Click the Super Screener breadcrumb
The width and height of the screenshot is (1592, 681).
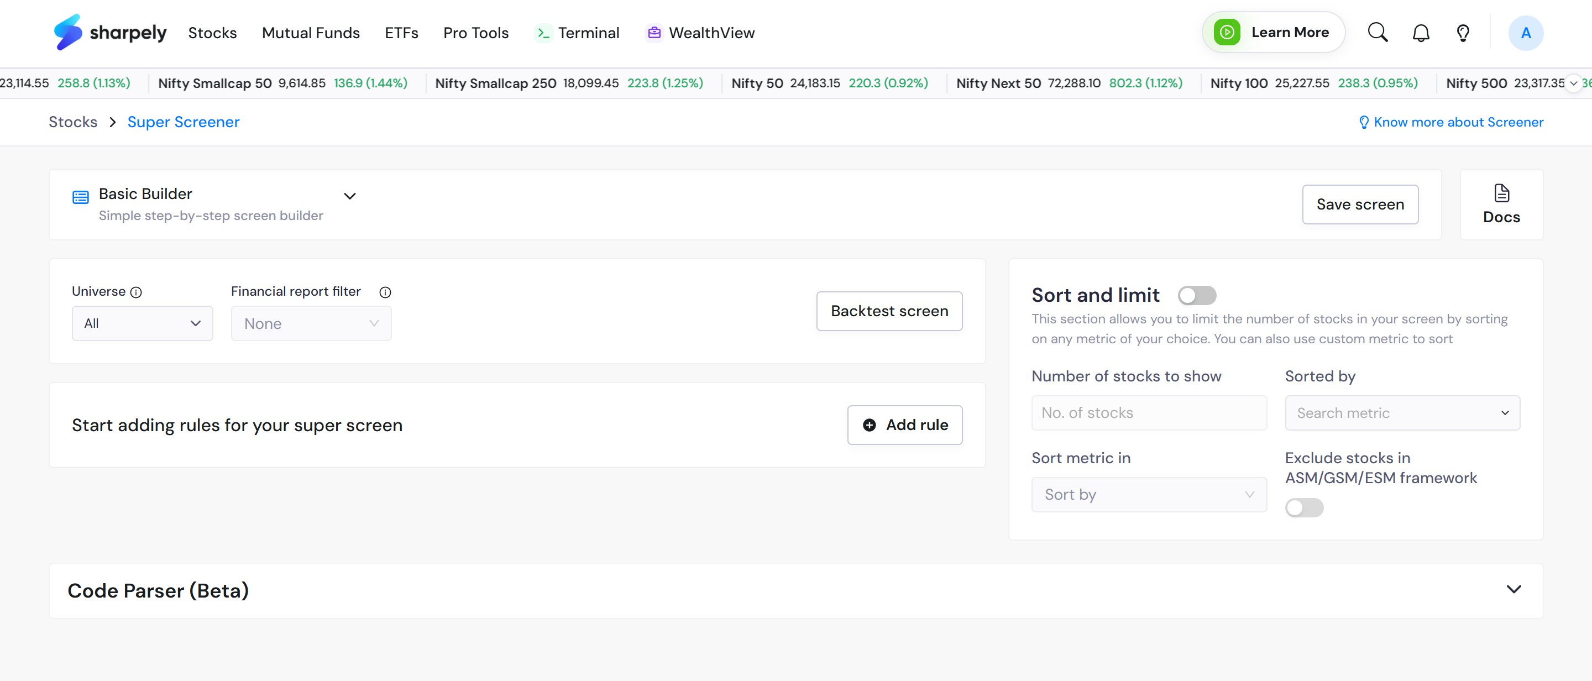click(183, 122)
